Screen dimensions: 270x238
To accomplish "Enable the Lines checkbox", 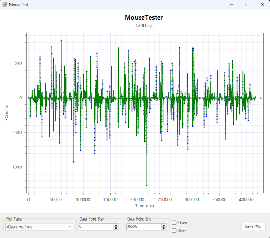I will tap(174, 223).
